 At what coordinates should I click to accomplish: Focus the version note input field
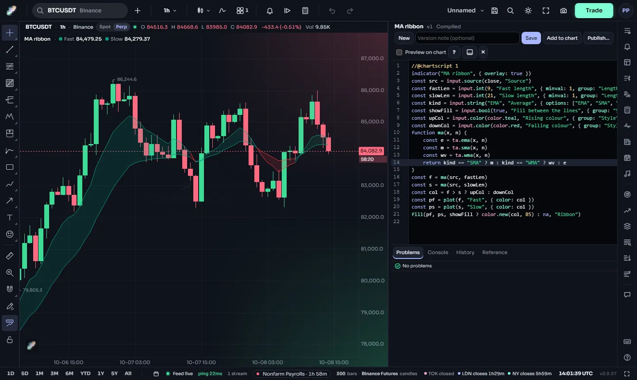467,38
